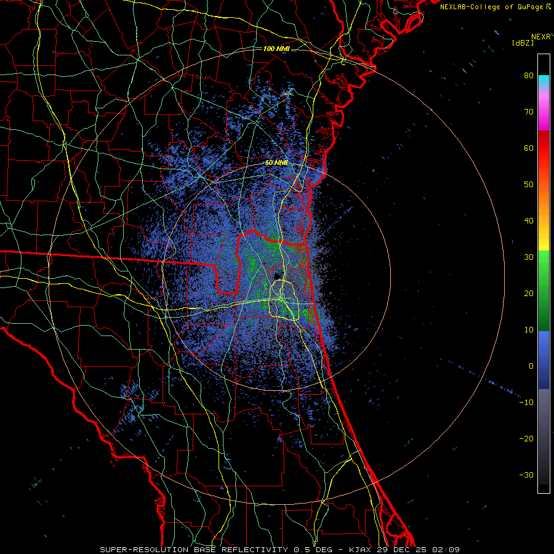Select the 100 NMI range ring label
Screen dimensions: 554x554
276,49
